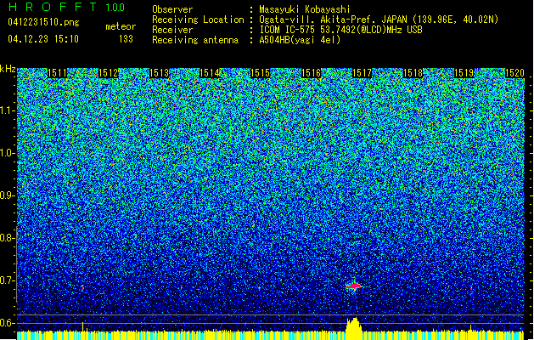Click the date stamp 04.12.23 15:10

pyautogui.click(x=43, y=39)
